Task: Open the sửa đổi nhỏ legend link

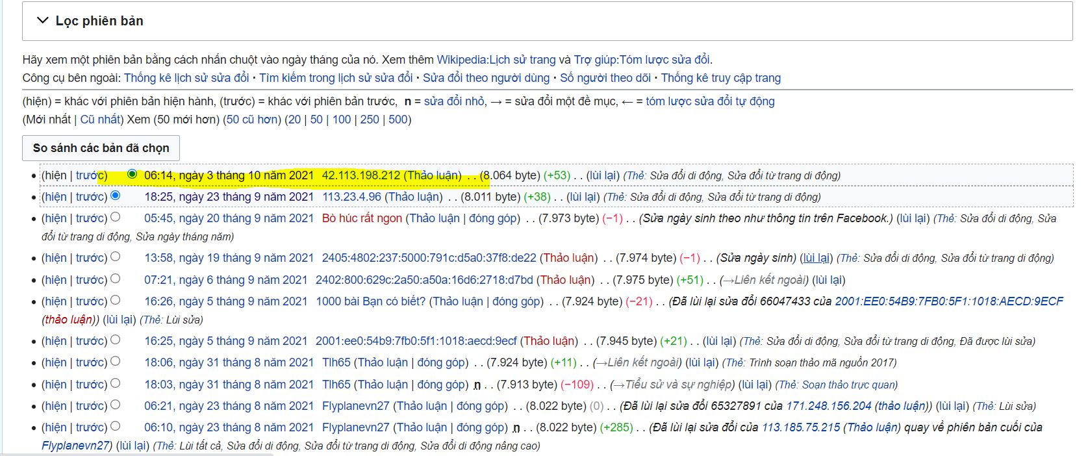Action: pyautogui.click(x=454, y=101)
